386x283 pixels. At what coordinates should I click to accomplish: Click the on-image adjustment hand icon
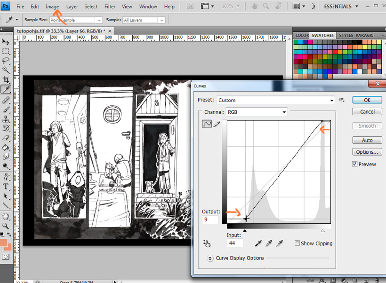coord(206,243)
